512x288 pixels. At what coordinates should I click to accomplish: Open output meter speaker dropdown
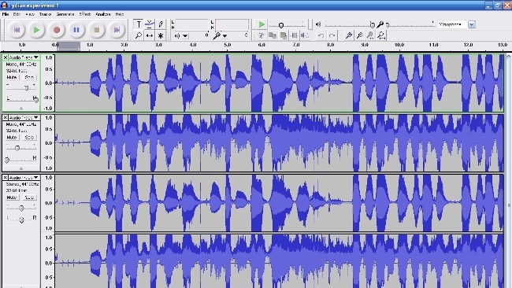tap(185, 36)
